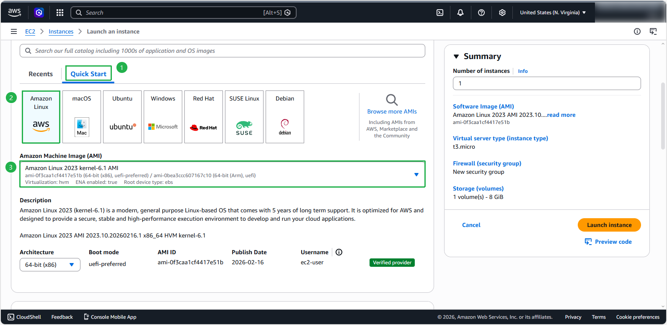
Task: Open the region selector United States (N. Virginia)
Action: [553, 13]
